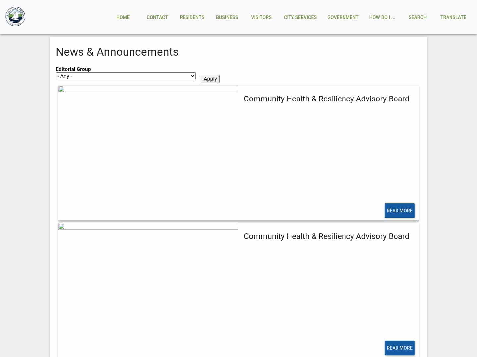Click READ MORE on the second announcement

pyautogui.click(x=399, y=348)
